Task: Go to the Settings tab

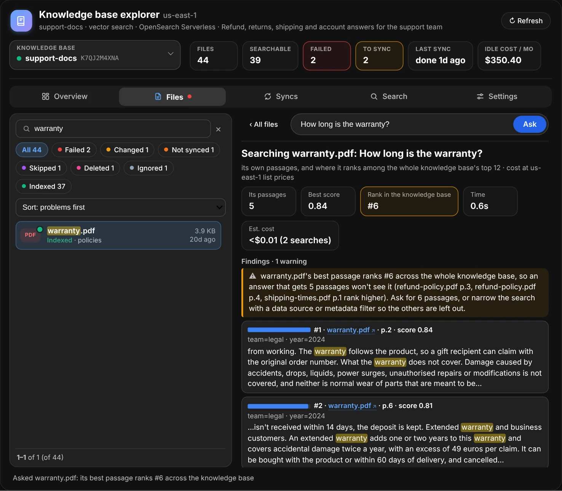Action: pyautogui.click(x=497, y=97)
